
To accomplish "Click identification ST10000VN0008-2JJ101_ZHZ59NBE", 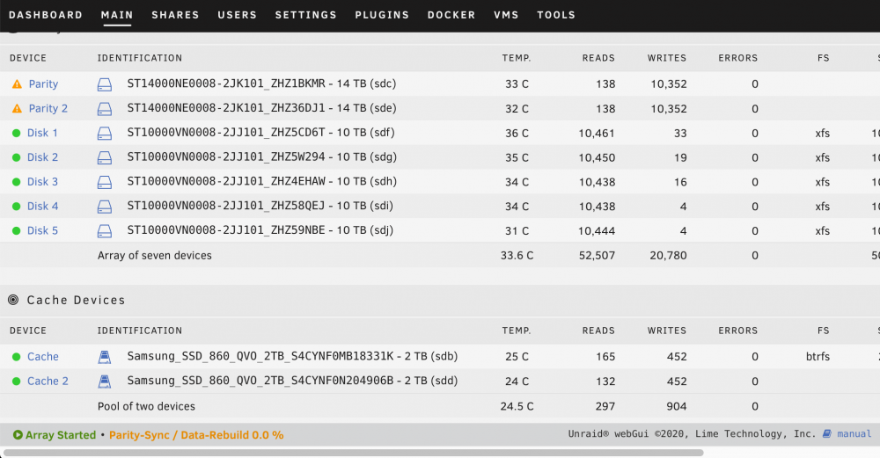I will 226,229.
